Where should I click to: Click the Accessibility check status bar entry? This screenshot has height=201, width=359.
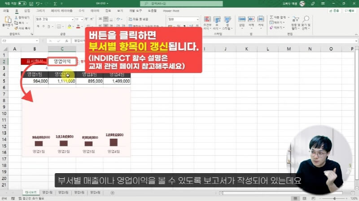(31, 198)
